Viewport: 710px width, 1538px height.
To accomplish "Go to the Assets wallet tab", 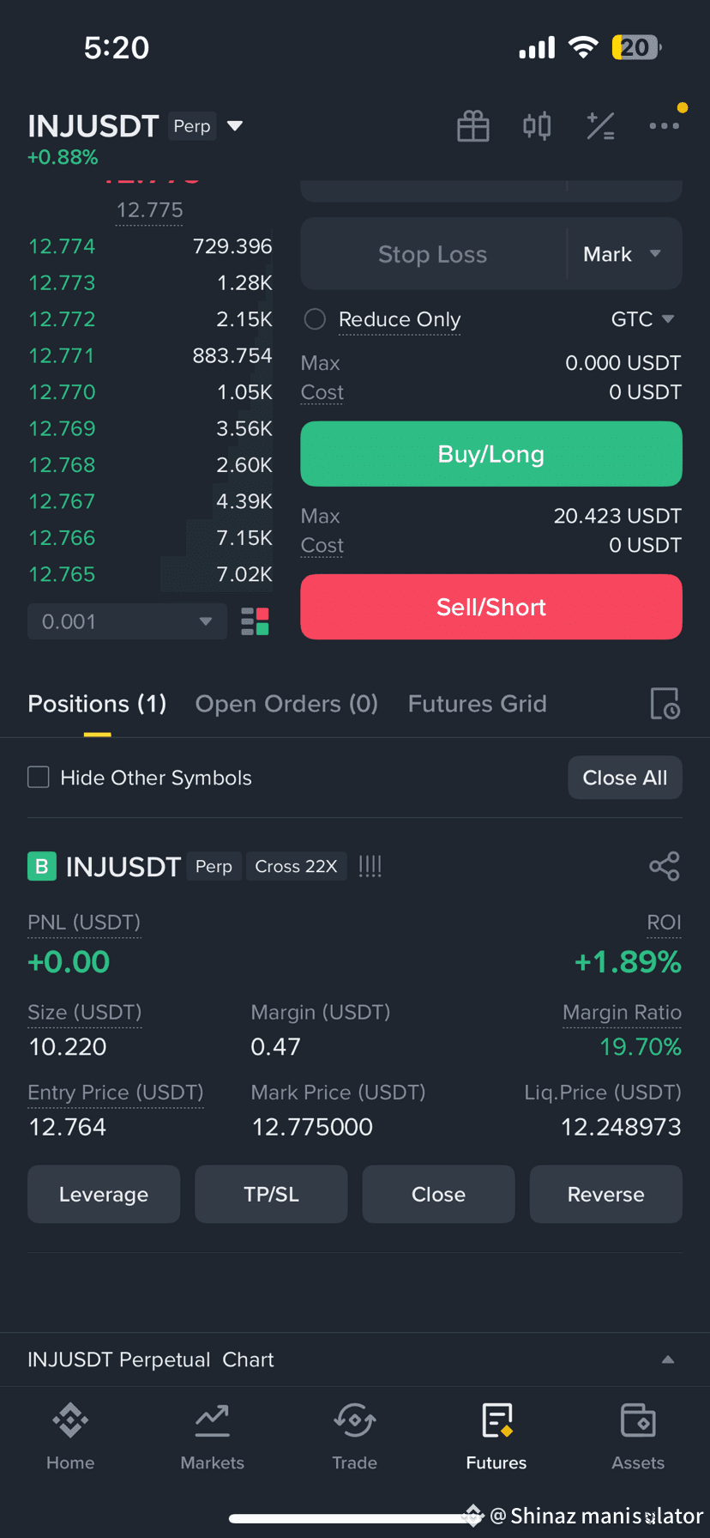I will (x=638, y=1437).
